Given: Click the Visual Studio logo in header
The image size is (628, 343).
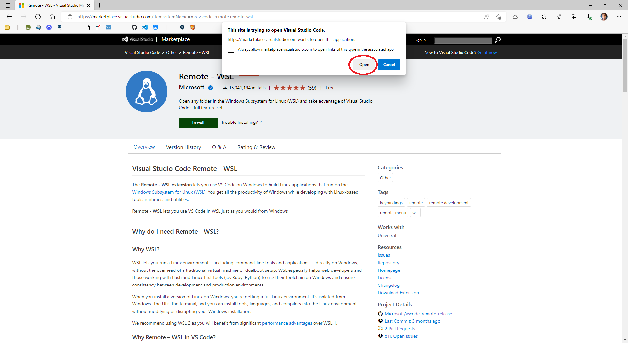Looking at the screenshot, I should pos(138,39).
